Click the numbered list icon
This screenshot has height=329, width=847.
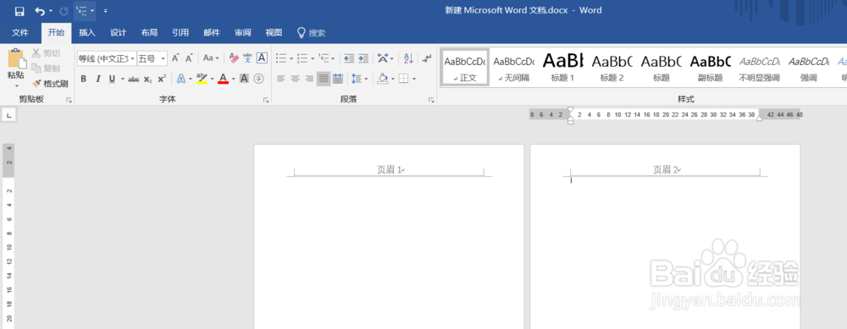coord(302,58)
